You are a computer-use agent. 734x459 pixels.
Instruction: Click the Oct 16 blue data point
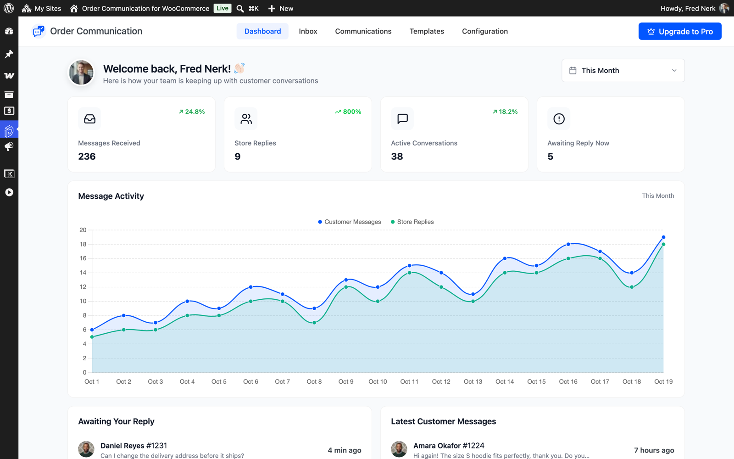tap(568, 244)
